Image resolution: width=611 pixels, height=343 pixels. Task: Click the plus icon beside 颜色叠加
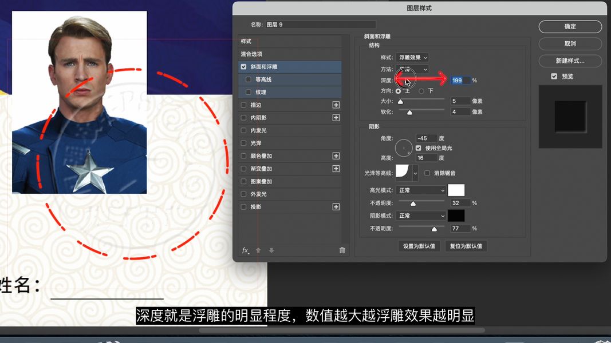[336, 156]
